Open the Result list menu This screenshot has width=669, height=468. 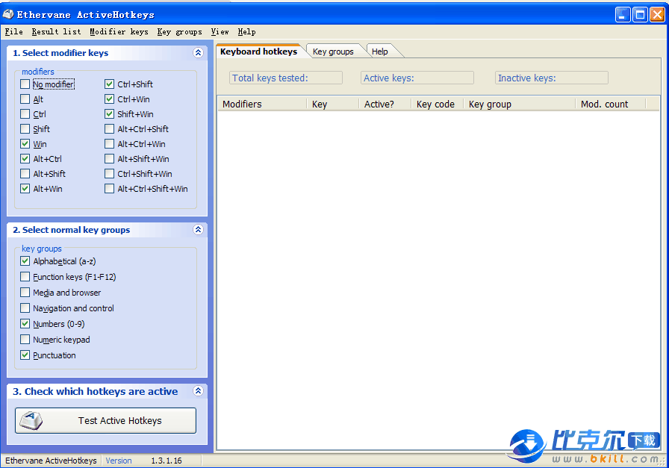click(x=56, y=31)
